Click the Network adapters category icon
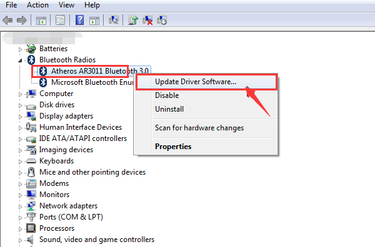 tap(31, 206)
